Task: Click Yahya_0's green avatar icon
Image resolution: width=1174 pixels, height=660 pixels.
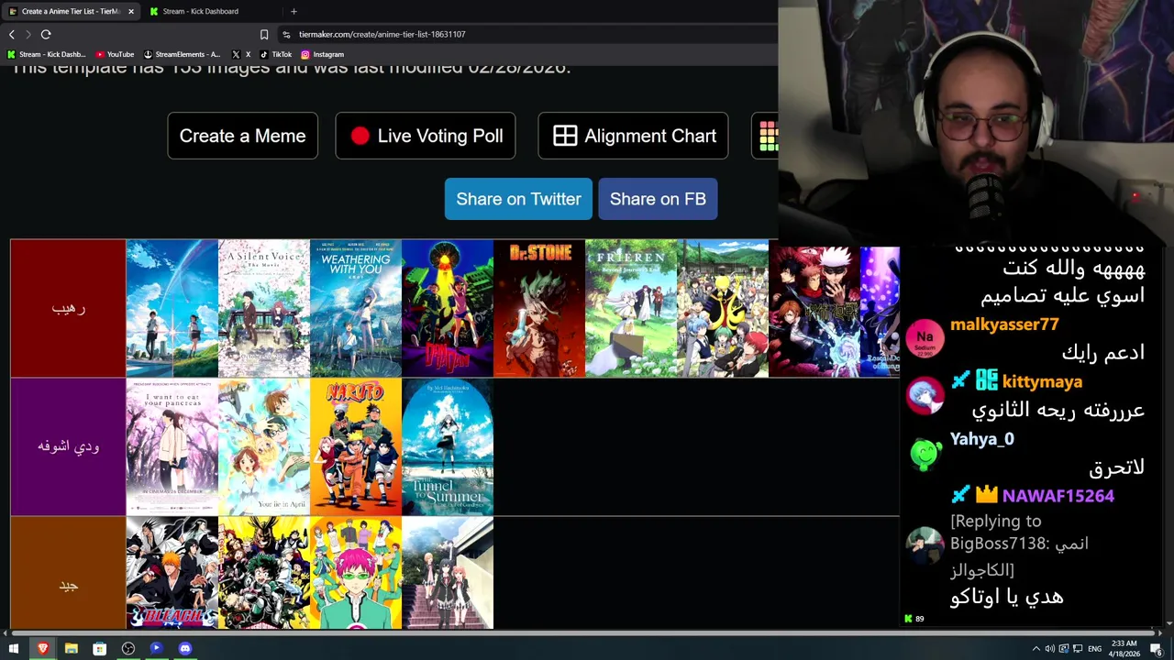Action: click(x=925, y=453)
